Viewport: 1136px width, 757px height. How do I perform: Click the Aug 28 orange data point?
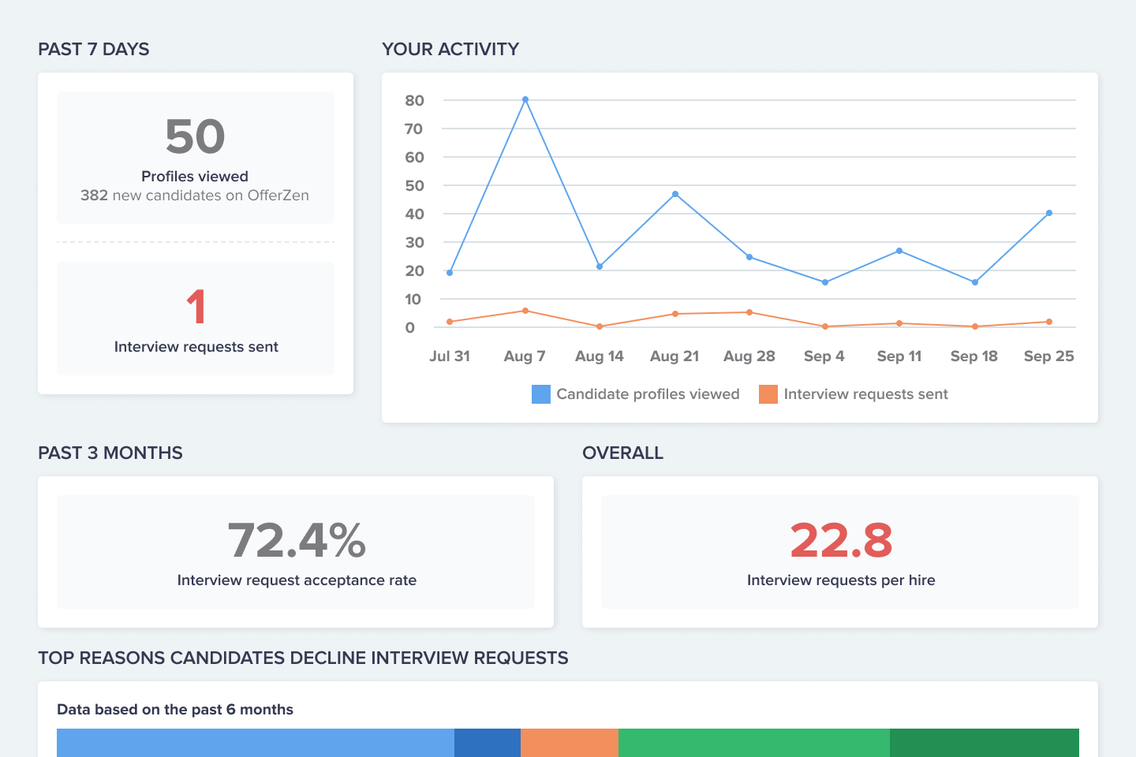(x=749, y=312)
